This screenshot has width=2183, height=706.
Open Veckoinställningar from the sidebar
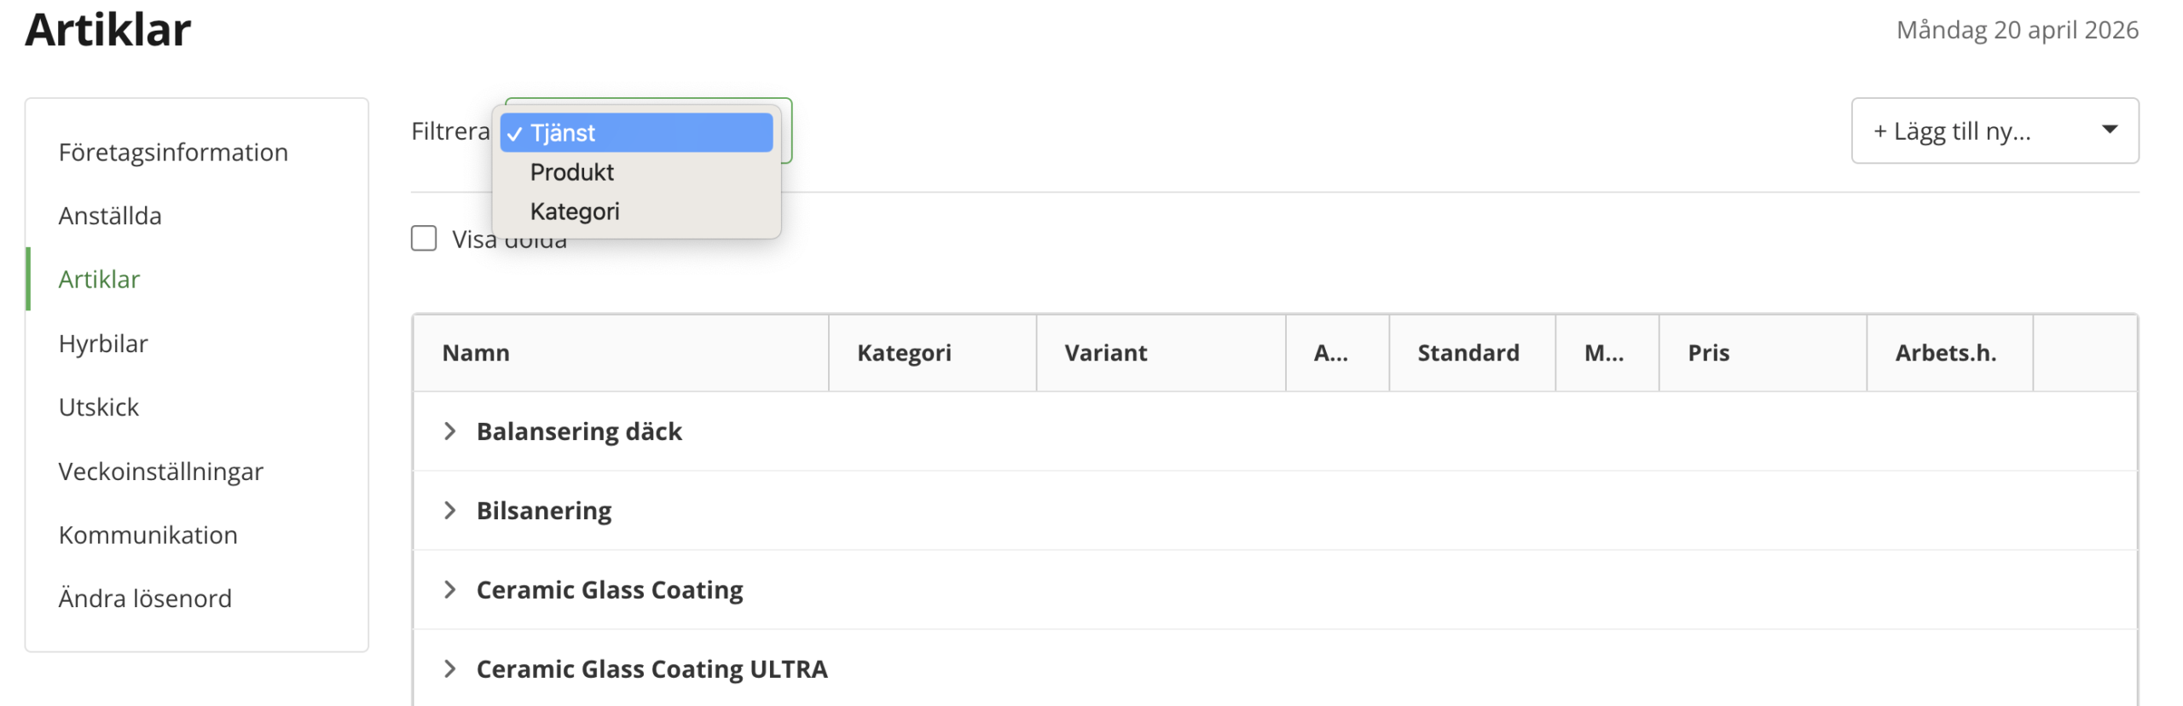[x=160, y=472]
